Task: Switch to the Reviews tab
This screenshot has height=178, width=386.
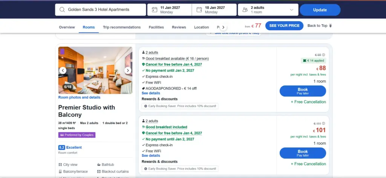Action: [x=179, y=27]
